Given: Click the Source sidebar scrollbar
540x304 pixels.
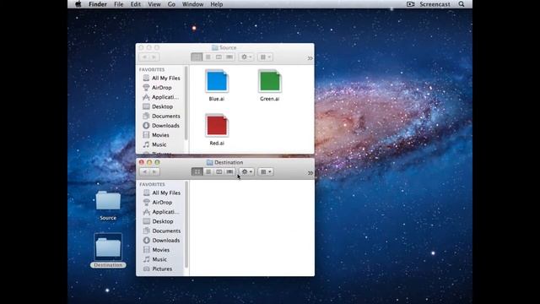Looking at the screenshot, I should [186, 103].
